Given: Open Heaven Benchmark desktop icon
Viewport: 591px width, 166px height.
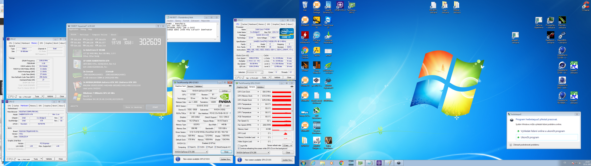Looking at the screenshot, I should (316, 128).
